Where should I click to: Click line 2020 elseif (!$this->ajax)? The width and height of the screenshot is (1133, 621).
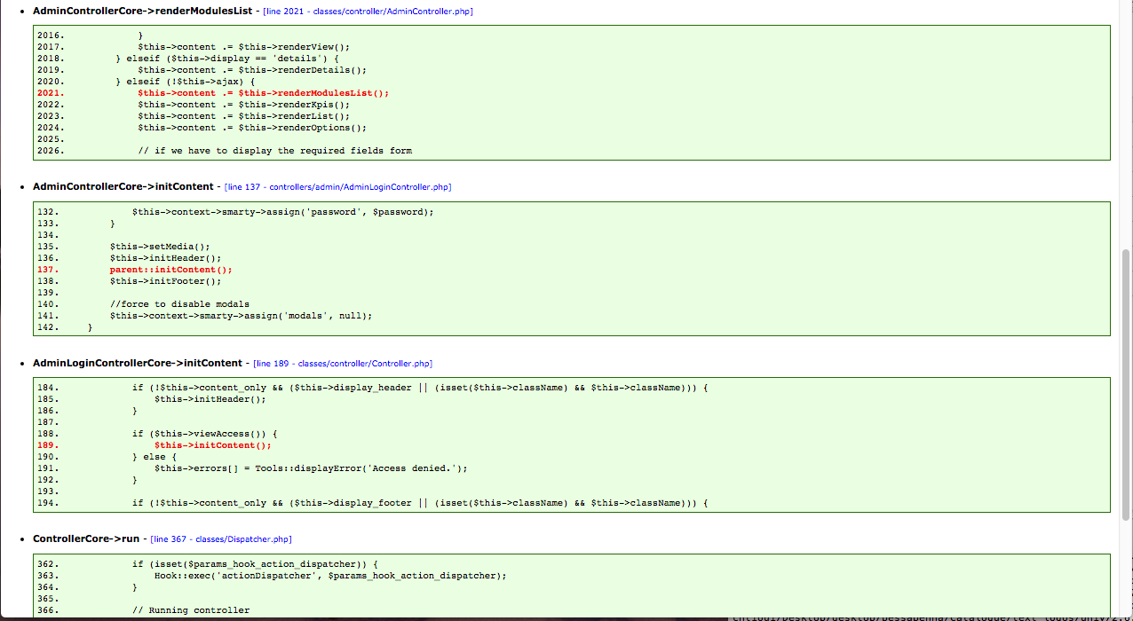click(185, 82)
